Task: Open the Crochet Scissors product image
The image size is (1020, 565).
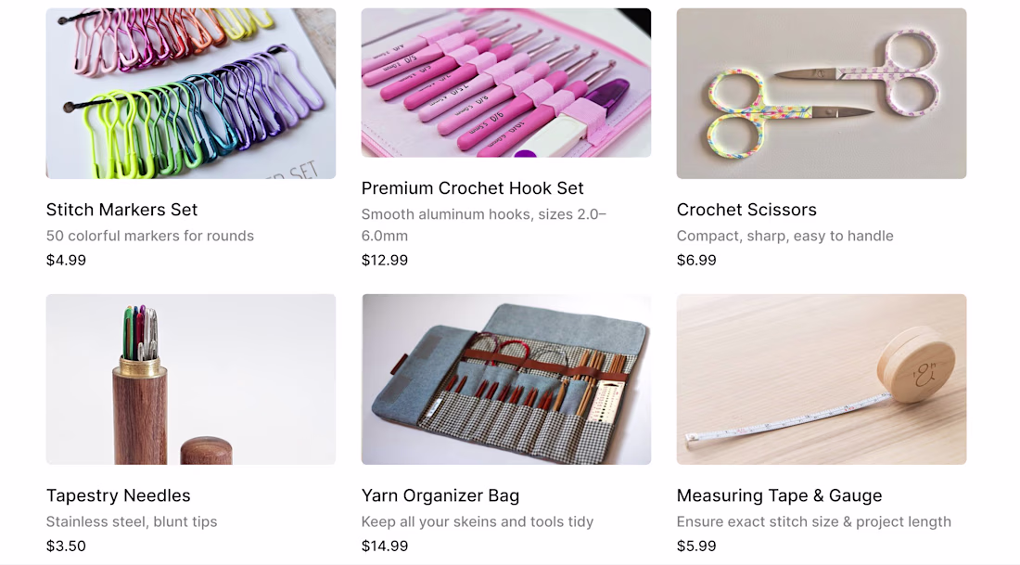Action: click(822, 93)
